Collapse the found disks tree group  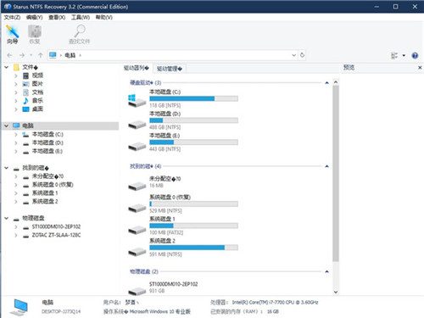[6, 168]
